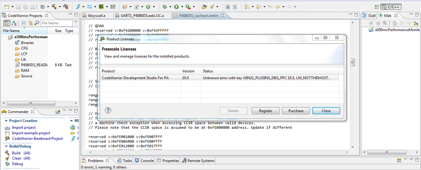This screenshot has height=170, width=421.
Task: Click the Run External Tools toolbar icon
Action: pyautogui.click(x=188, y=6)
